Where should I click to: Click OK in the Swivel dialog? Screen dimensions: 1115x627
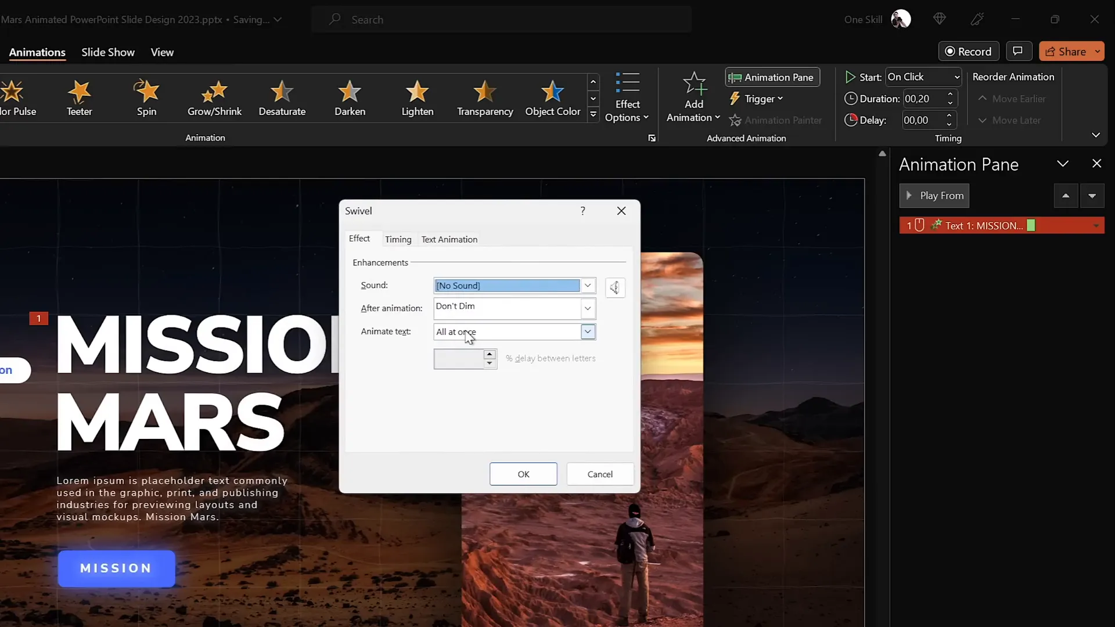point(523,474)
